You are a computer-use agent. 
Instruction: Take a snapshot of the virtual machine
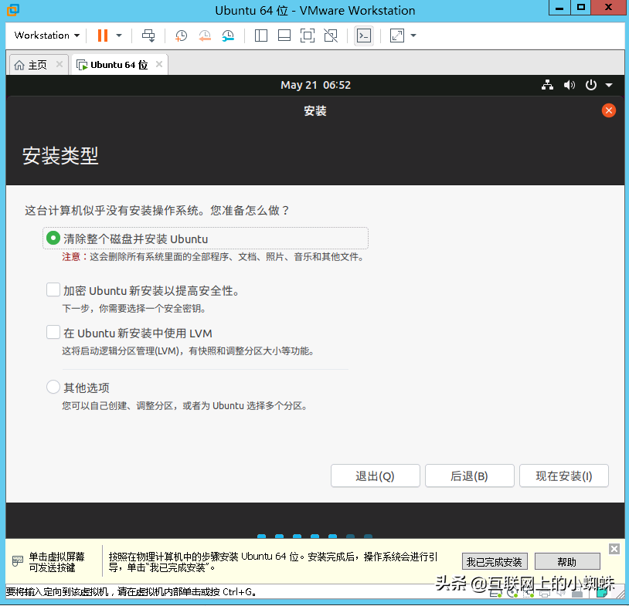179,36
